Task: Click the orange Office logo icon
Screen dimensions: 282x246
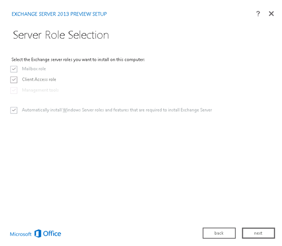Action: [38, 233]
